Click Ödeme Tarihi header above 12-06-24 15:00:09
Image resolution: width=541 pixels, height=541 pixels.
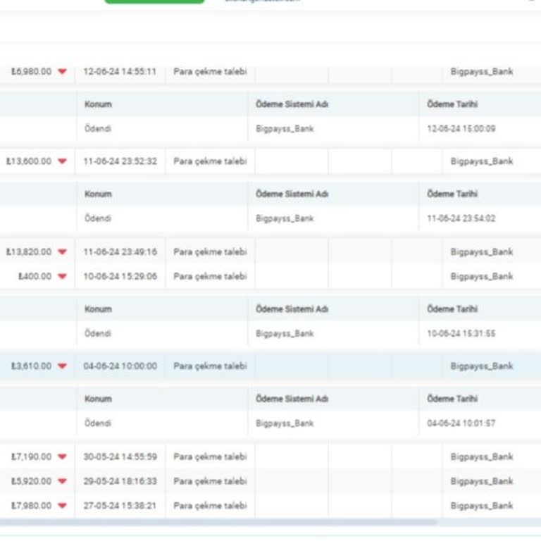(x=452, y=104)
